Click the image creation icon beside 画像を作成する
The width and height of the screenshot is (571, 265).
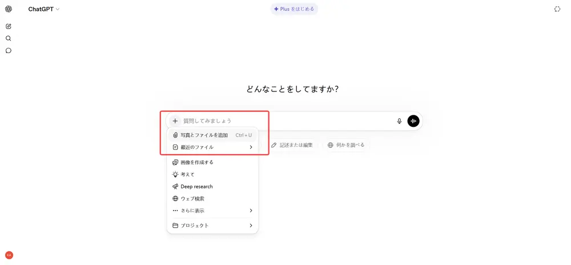point(175,162)
